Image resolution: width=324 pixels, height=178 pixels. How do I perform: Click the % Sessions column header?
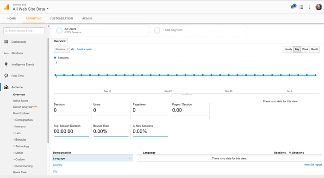296,153
